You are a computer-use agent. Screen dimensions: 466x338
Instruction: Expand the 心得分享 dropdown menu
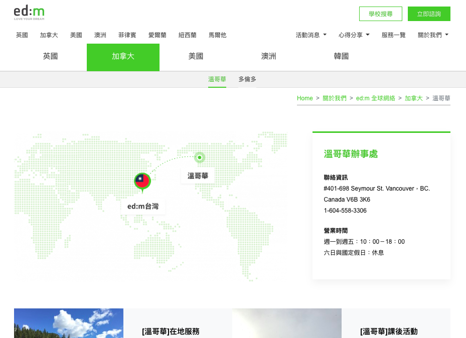354,35
